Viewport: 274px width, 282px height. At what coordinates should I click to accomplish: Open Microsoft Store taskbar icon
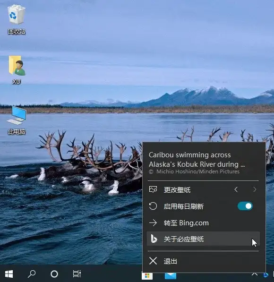(x=147, y=276)
